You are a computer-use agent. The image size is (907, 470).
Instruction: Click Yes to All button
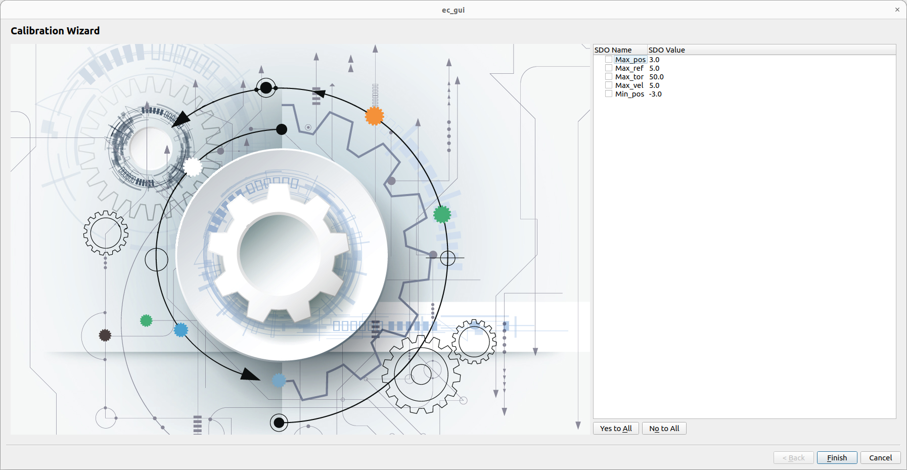click(x=616, y=429)
